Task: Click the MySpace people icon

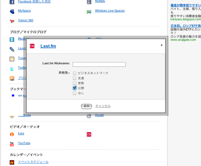Action: (12, 11)
